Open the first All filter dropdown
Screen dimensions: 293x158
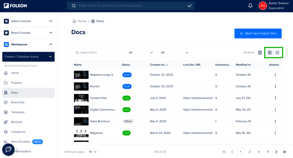(141, 53)
